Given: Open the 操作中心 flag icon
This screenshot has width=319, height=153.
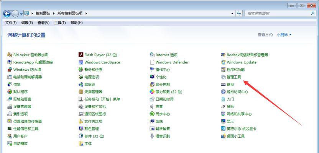Looking at the screenshot, I should 152,70.
